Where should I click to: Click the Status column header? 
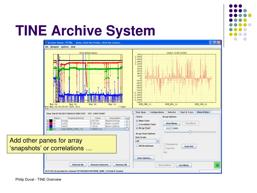(x=57, y=118)
